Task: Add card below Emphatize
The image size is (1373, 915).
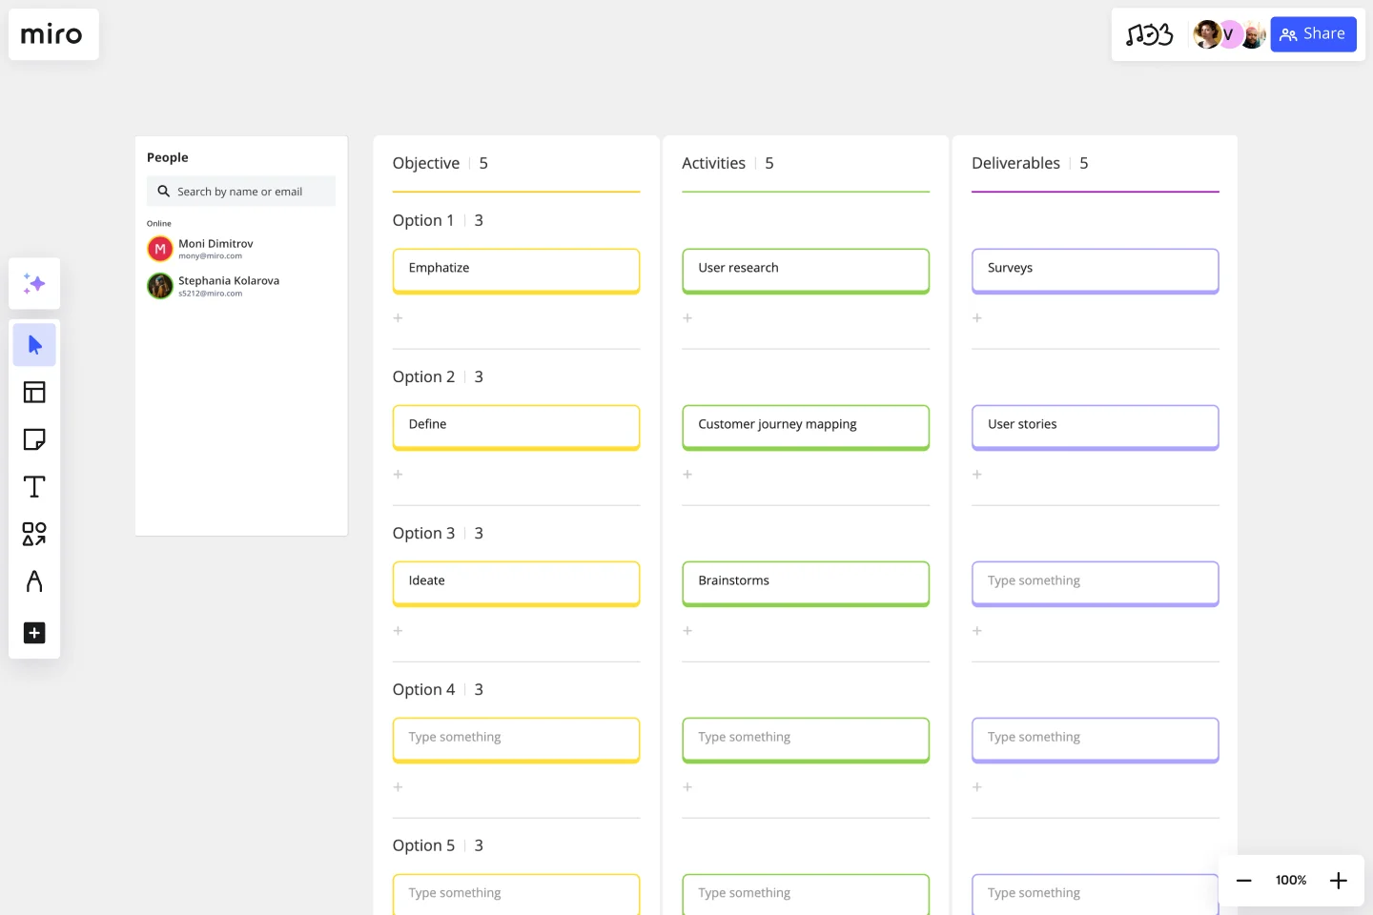Action: 399,318
